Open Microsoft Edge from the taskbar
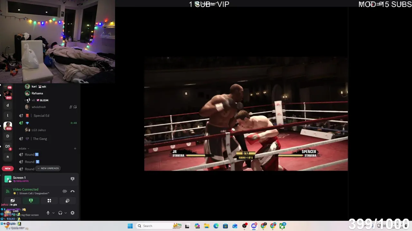This screenshot has width=412, height=231. pyautogui.click(x=216, y=226)
